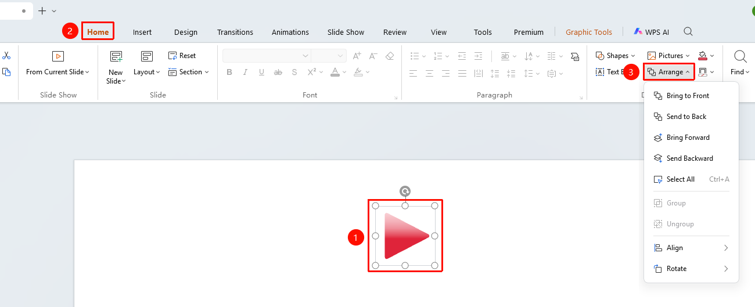Screen dimensions: 755x307
Task: Click the font color swatch button
Action: 335,72
